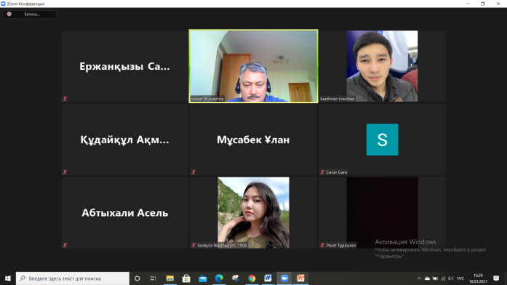
Task: Click the volume icon in system tray
Action: coord(451,278)
